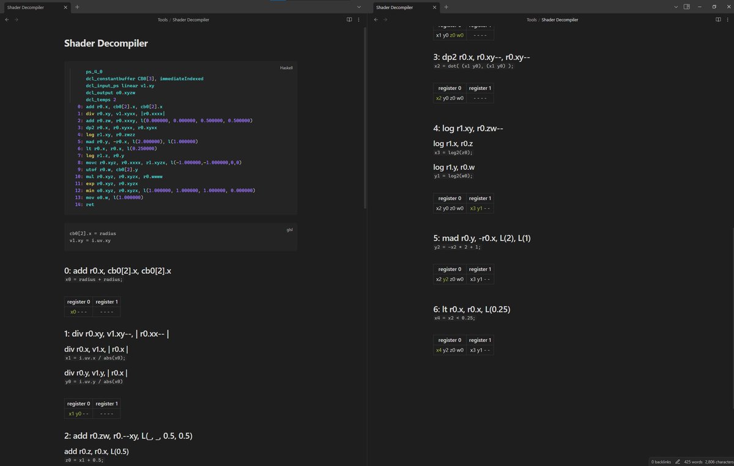
Task: Click heading '5: mad r0.y, -r0.x, L(2), L(1)'
Action: [x=482, y=238]
